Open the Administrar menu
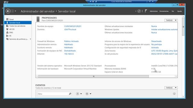The height and width of the screenshot is (108, 193). [x=153, y=11]
